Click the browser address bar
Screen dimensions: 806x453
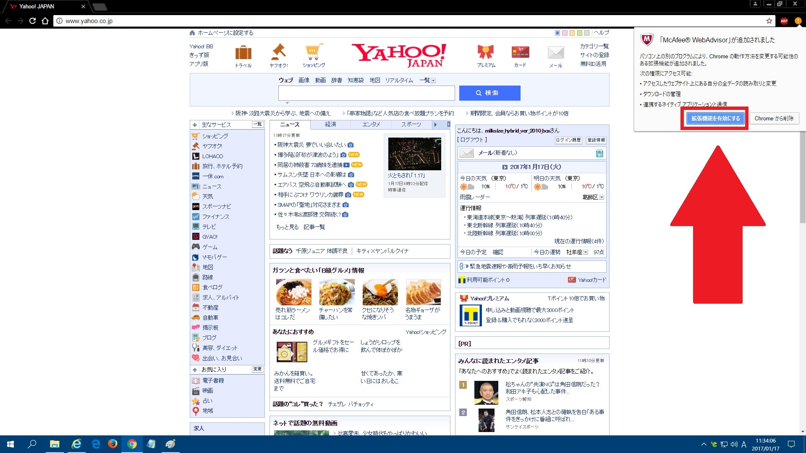pos(411,21)
